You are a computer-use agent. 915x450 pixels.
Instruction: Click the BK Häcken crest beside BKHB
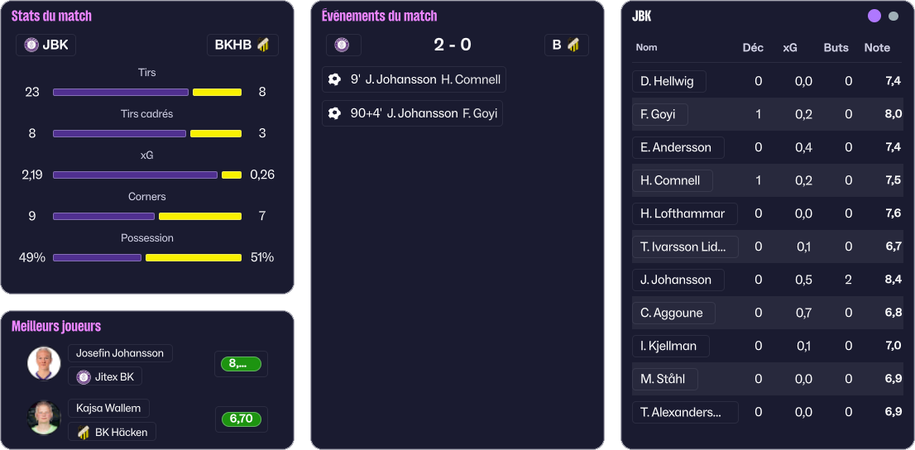(264, 45)
